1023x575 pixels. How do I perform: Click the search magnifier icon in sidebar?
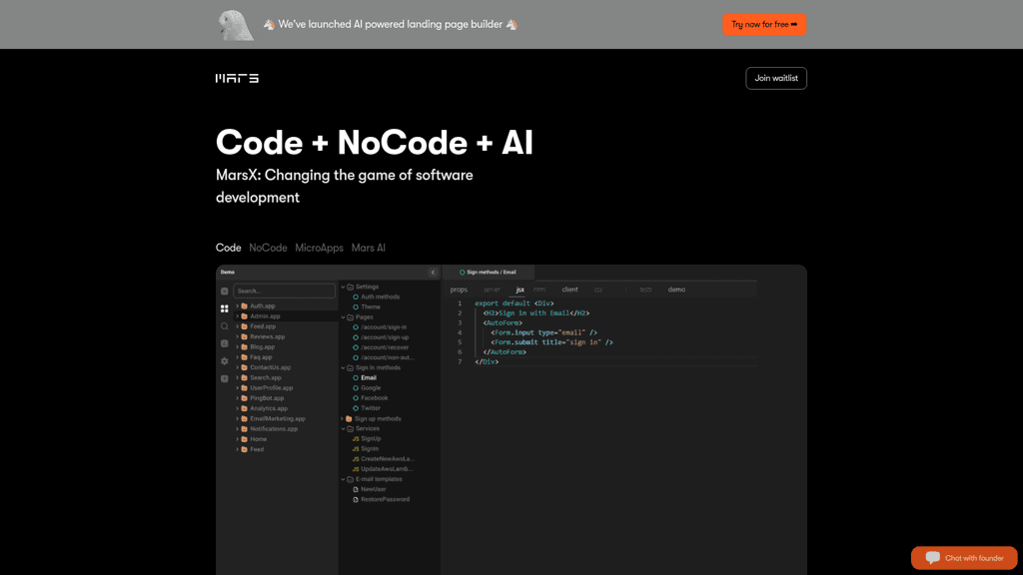[x=225, y=326]
